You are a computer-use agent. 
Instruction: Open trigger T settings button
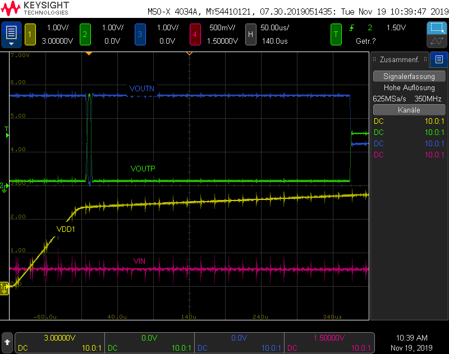[x=336, y=34]
